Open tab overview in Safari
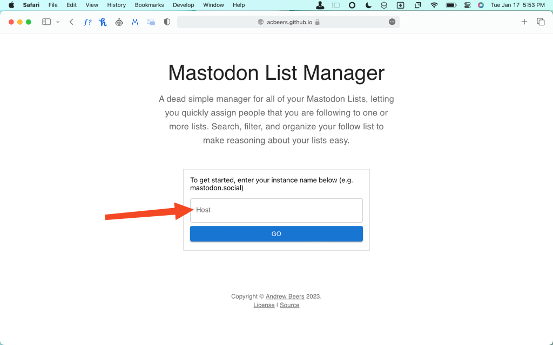Screen dimensions: 553x345 pos(541,22)
